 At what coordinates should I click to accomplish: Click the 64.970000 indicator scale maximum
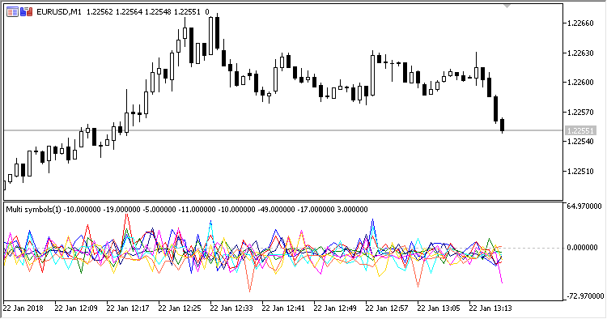click(584, 206)
